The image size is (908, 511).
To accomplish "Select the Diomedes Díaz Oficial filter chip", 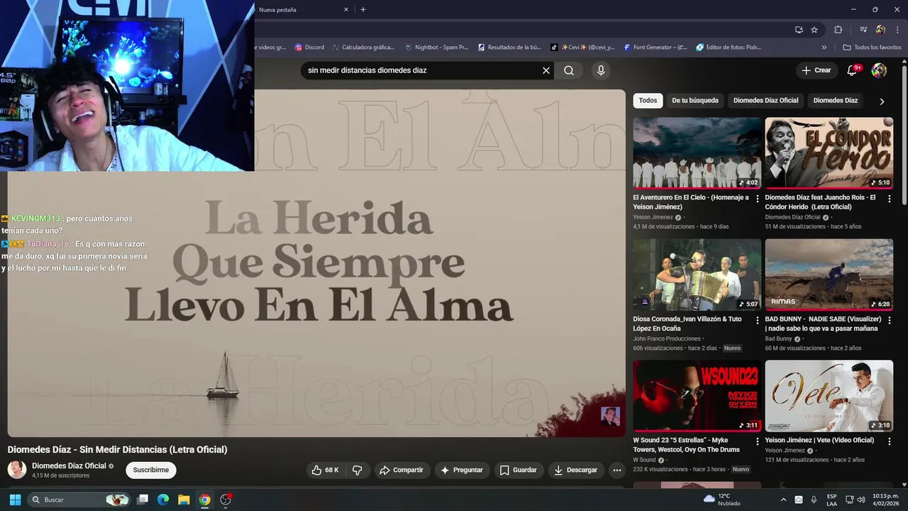I will tap(765, 101).
